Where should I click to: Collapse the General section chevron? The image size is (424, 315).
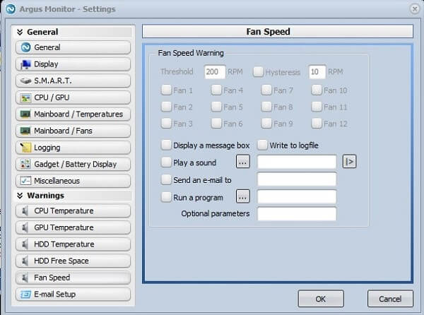[x=20, y=32]
